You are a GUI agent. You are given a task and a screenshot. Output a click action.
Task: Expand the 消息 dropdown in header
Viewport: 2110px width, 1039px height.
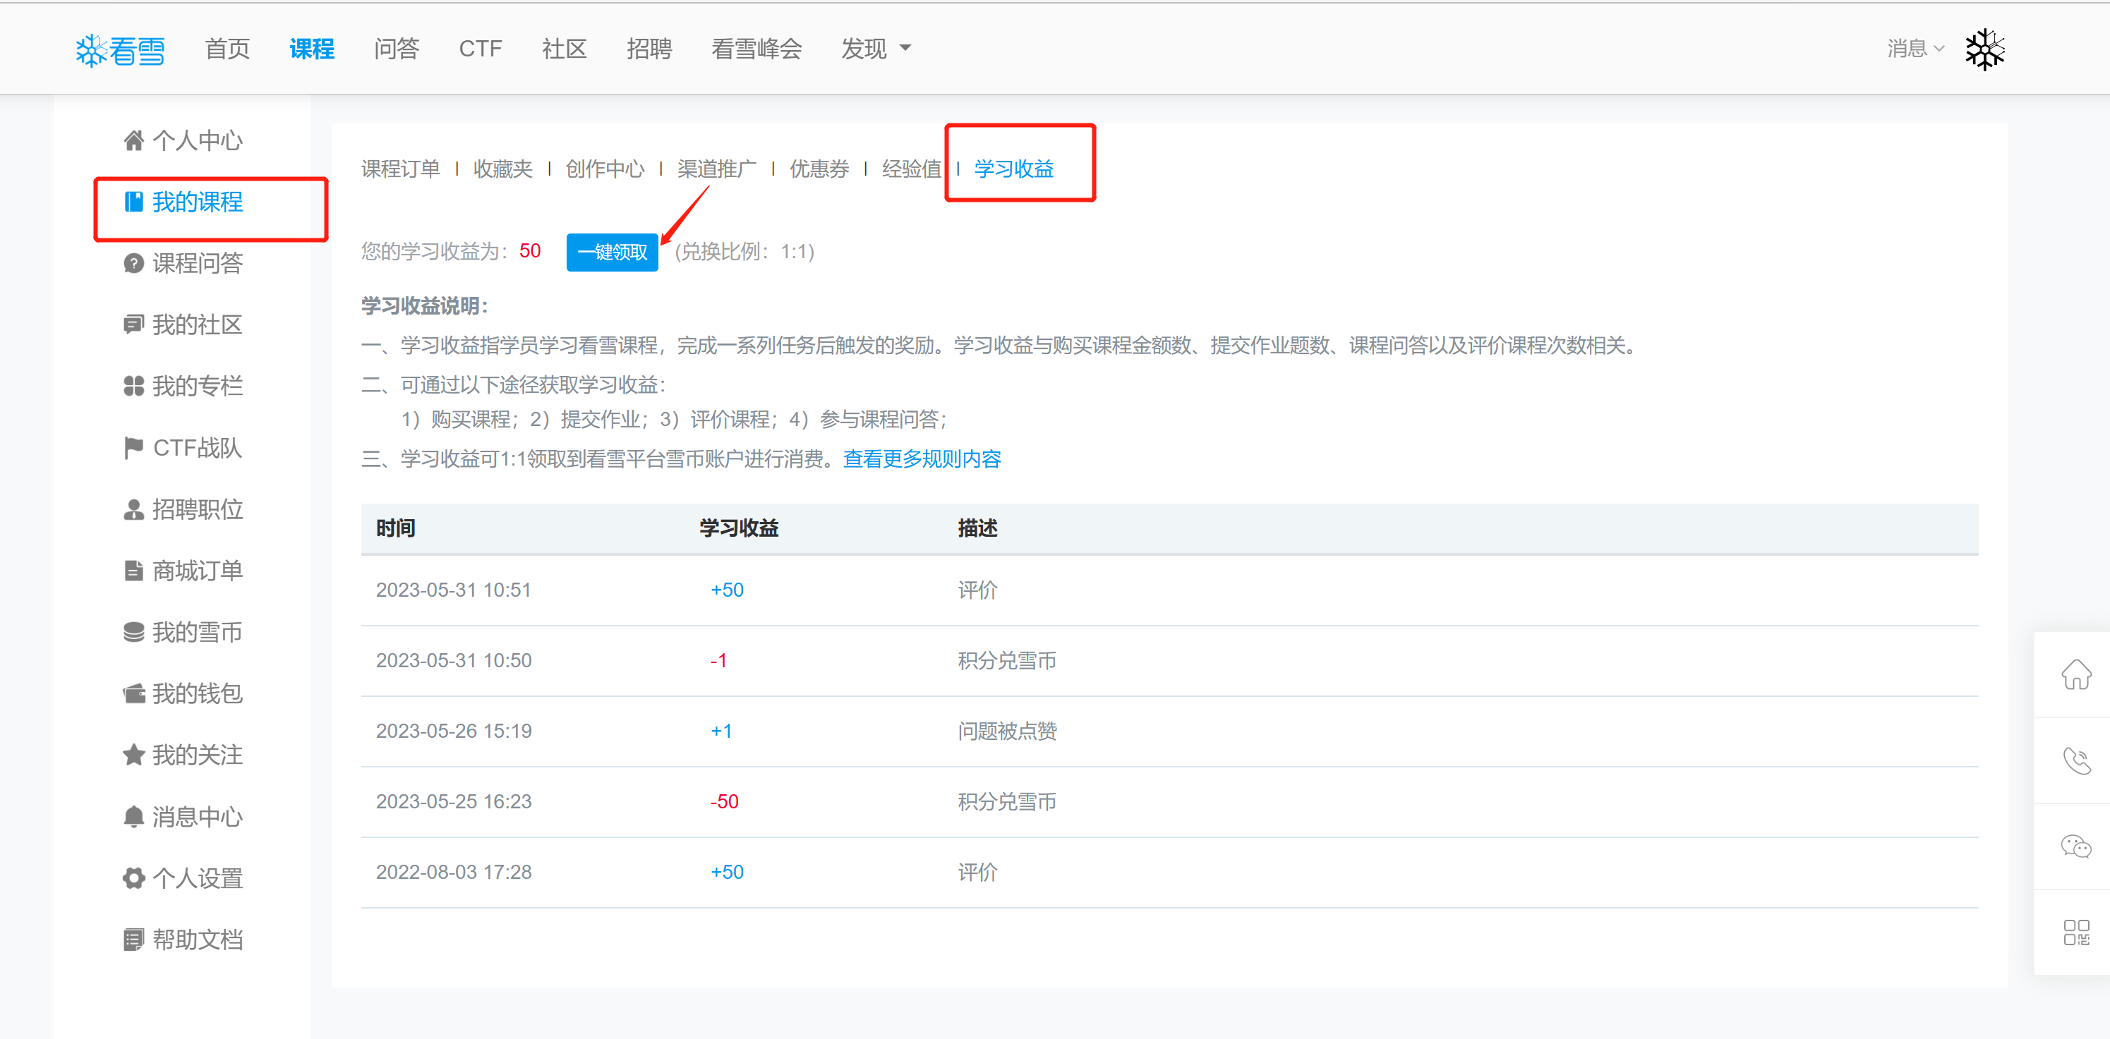pos(1915,49)
